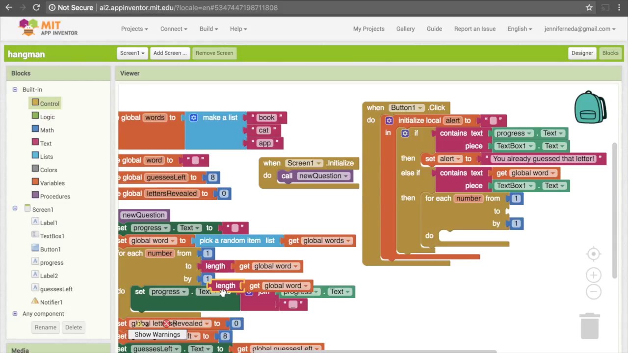Select the Math color square
The image size is (628, 353).
(x=35, y=129)
